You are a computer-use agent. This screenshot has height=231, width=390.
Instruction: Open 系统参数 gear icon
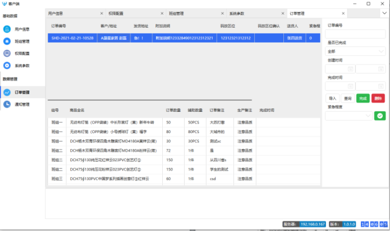7,66
